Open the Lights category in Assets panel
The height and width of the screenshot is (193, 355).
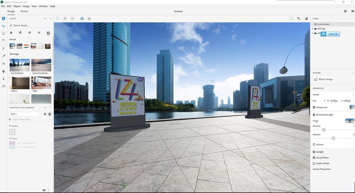click(39, 33)
